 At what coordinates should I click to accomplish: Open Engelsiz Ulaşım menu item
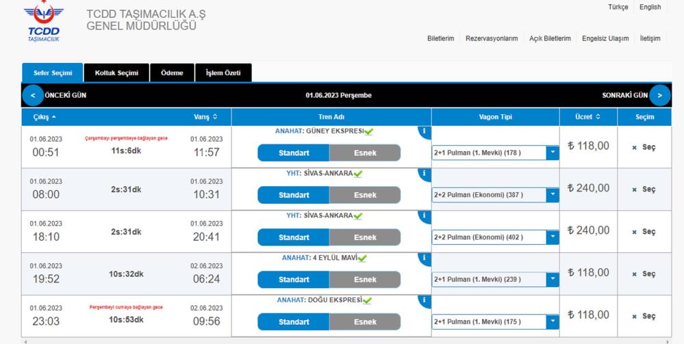coord(605,38)
